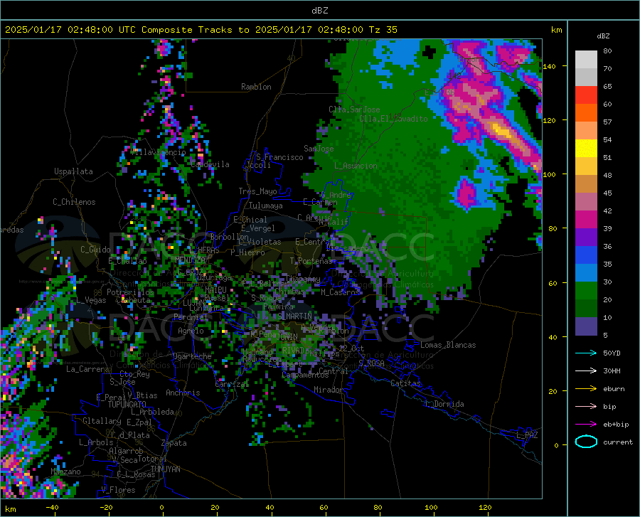Click the 'C_Guido' place label
The width and height of the screenshot is (640, 517).
click(x=95, y=250)
